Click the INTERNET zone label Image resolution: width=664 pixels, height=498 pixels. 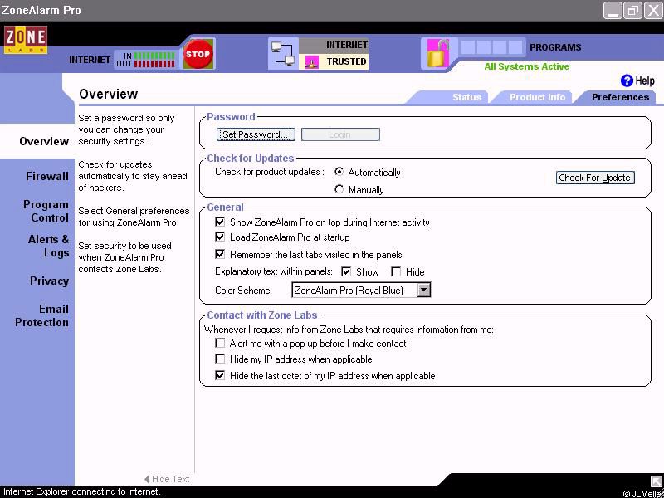click(x=347, y=45)
